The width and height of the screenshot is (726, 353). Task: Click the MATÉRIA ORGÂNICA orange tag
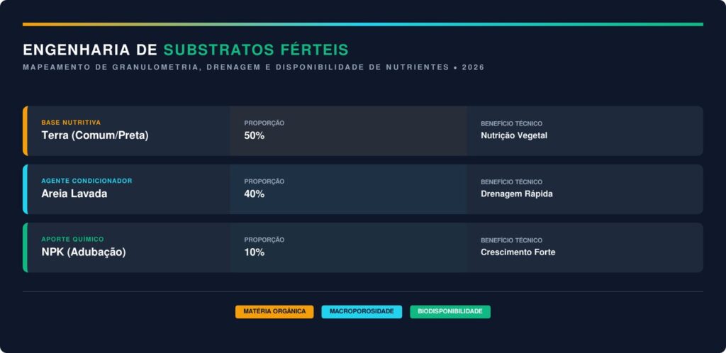[274, 311]
